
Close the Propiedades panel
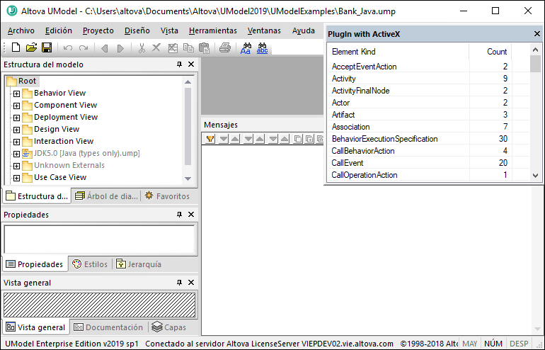pyautogui.click(x=191, y=215)
